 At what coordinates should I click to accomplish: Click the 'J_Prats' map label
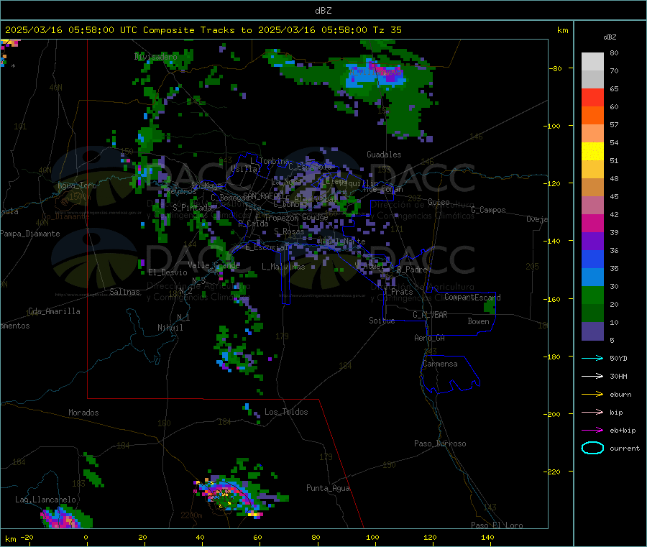click(x=398, y=292)
